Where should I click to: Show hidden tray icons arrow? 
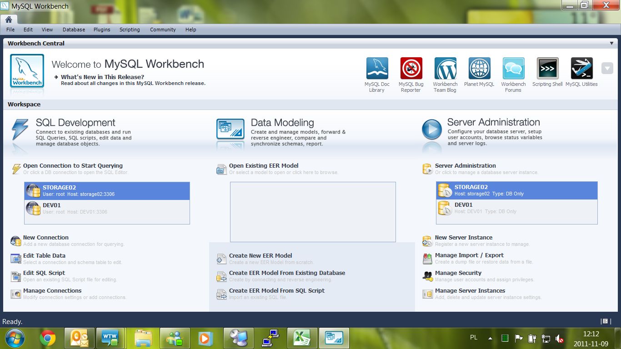(x=490, y=338)
